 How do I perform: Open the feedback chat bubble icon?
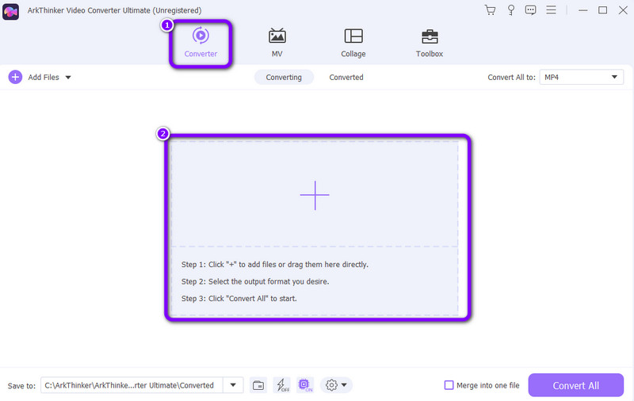pos(530,10)
